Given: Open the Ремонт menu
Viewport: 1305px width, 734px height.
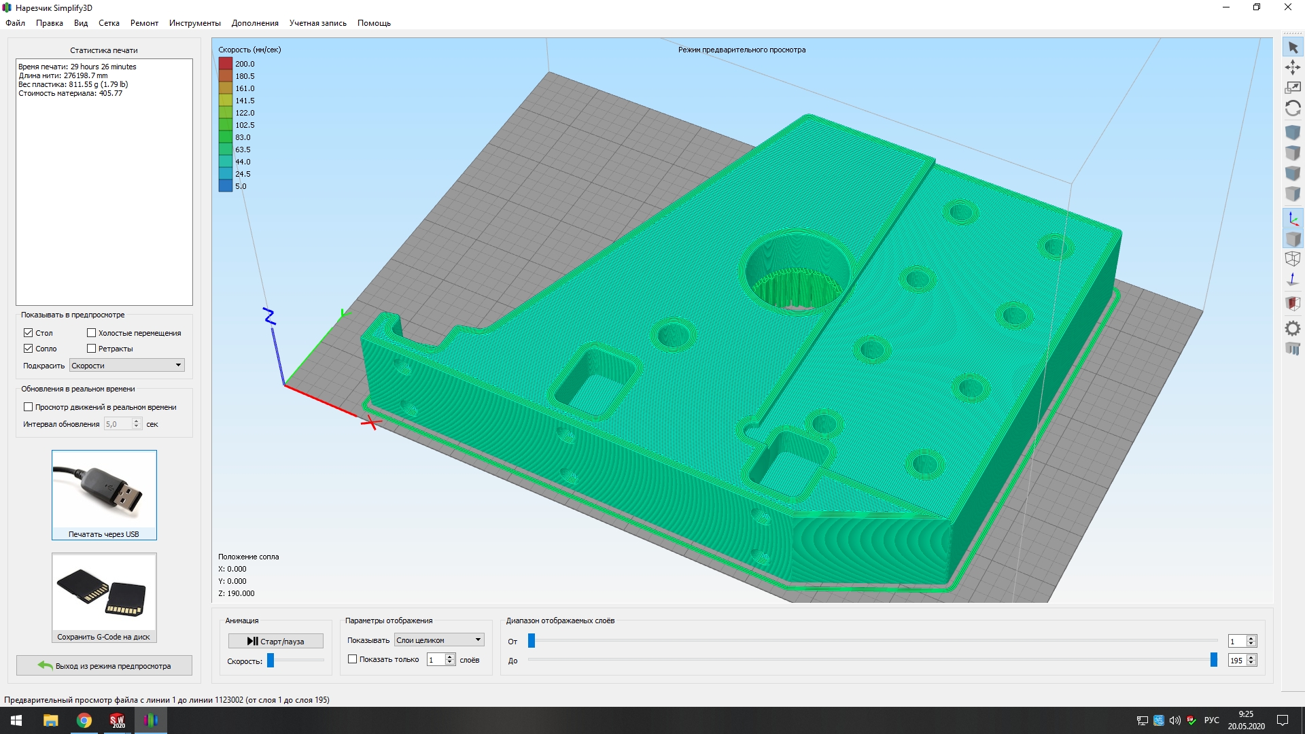Looking at the screenshot, I should pyautogui.click(x=144, y=23).
